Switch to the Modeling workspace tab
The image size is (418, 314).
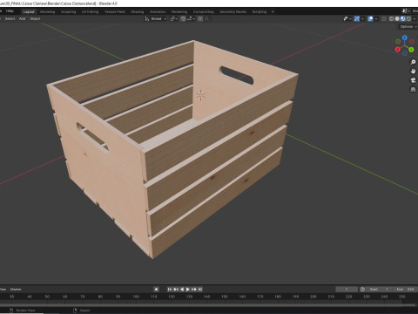click(x=47, y=11)
